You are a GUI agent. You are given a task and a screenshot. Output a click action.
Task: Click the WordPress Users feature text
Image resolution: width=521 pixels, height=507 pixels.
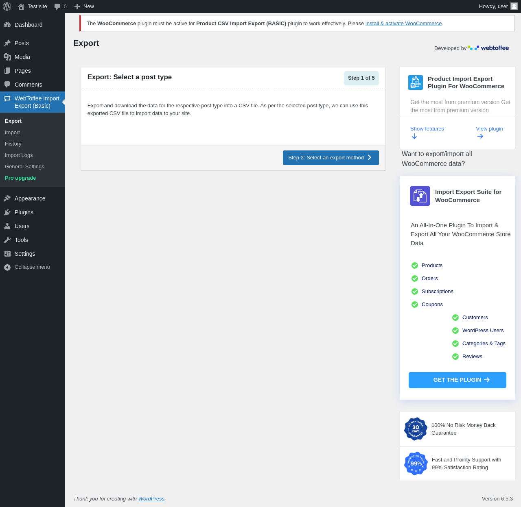[483, 331]
